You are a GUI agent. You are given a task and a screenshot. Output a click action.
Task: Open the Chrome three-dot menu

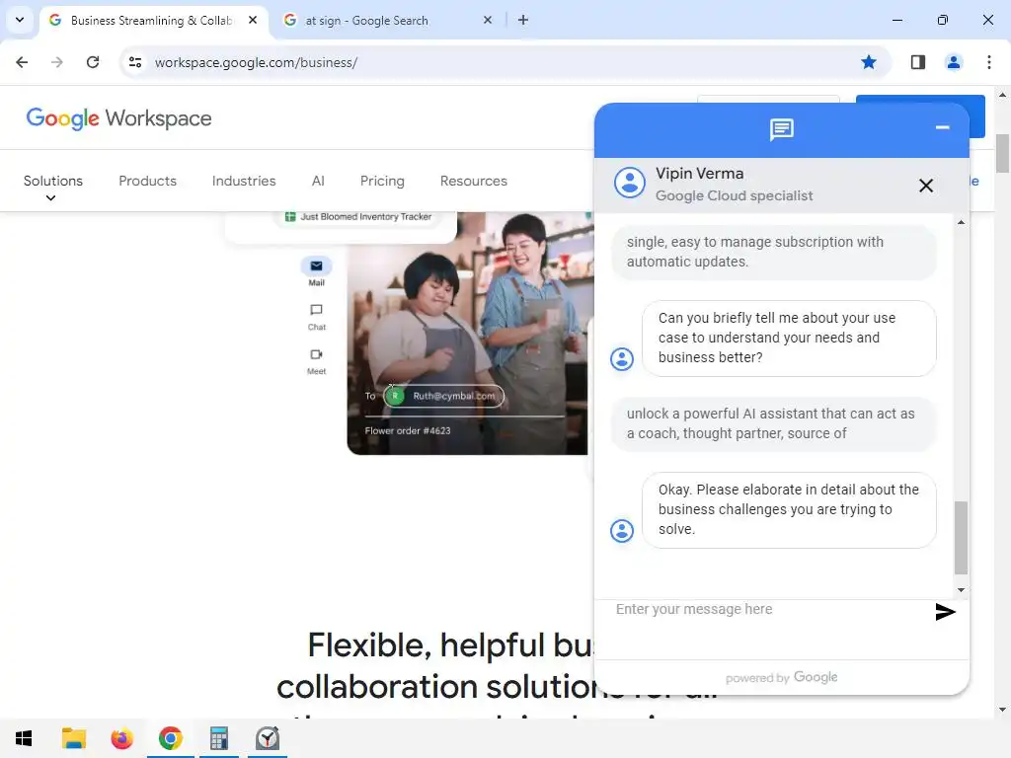tap(988, 62)
